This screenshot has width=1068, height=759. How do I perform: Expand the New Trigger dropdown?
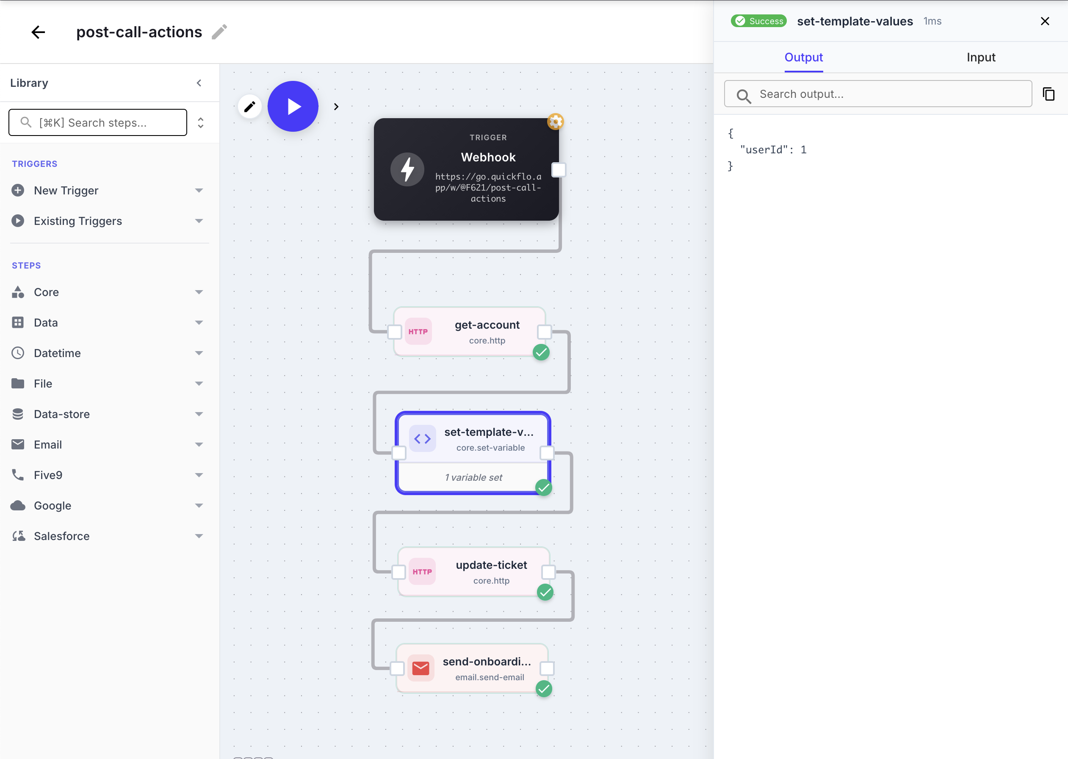point(199,190)
